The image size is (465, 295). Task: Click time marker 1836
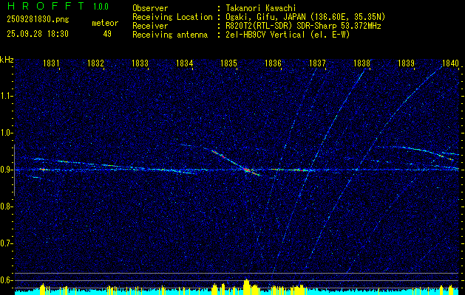[x=273, y=63]
